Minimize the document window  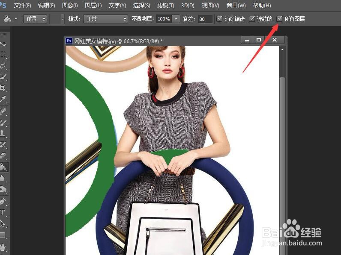[x=247, y=40]
